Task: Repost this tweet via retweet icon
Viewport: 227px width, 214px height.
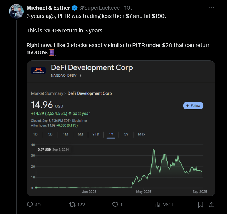Action: click(x=71, y=205)
